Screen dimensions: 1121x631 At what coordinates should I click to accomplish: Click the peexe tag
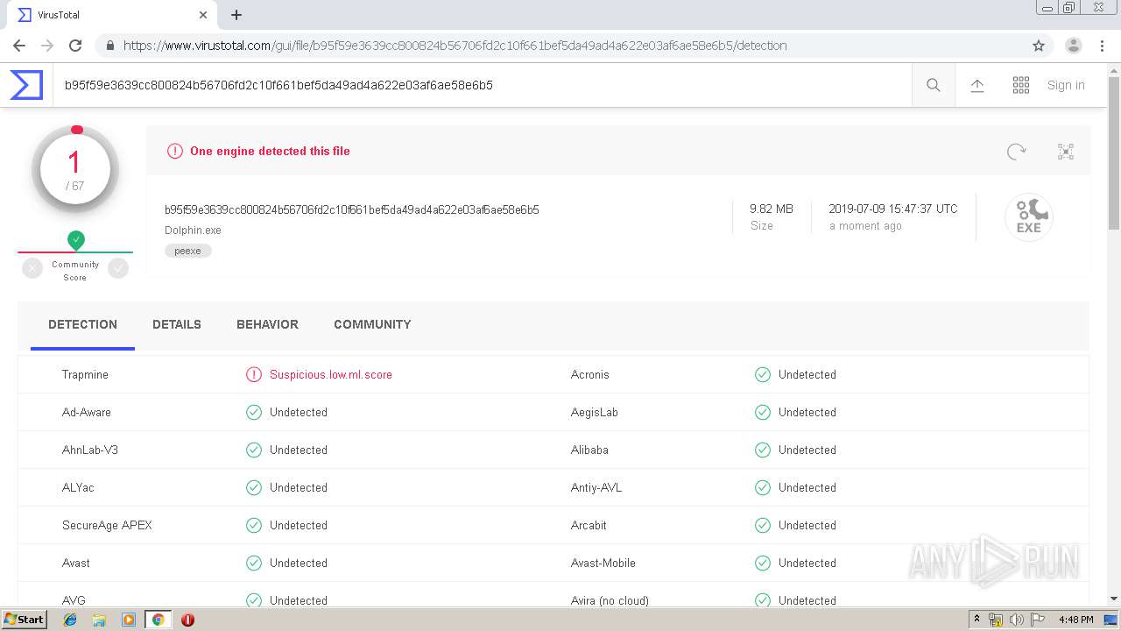(x=187, y=251)
